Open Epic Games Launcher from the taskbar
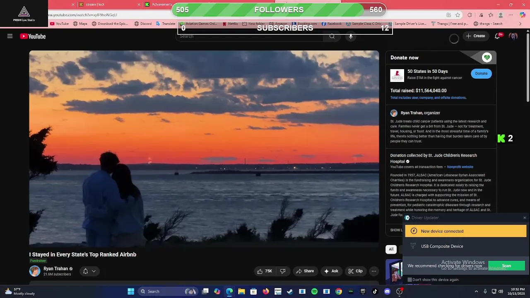The height and width of the screenshot is (298, 530). (x=363, y=291)
